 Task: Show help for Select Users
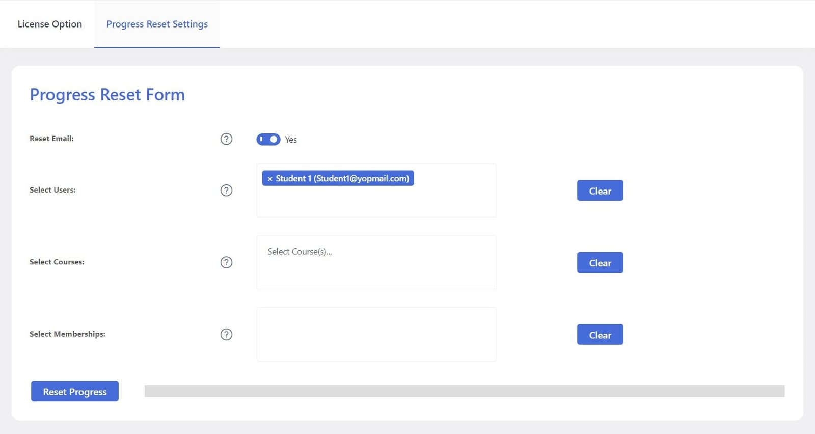(x=226, y=191)
